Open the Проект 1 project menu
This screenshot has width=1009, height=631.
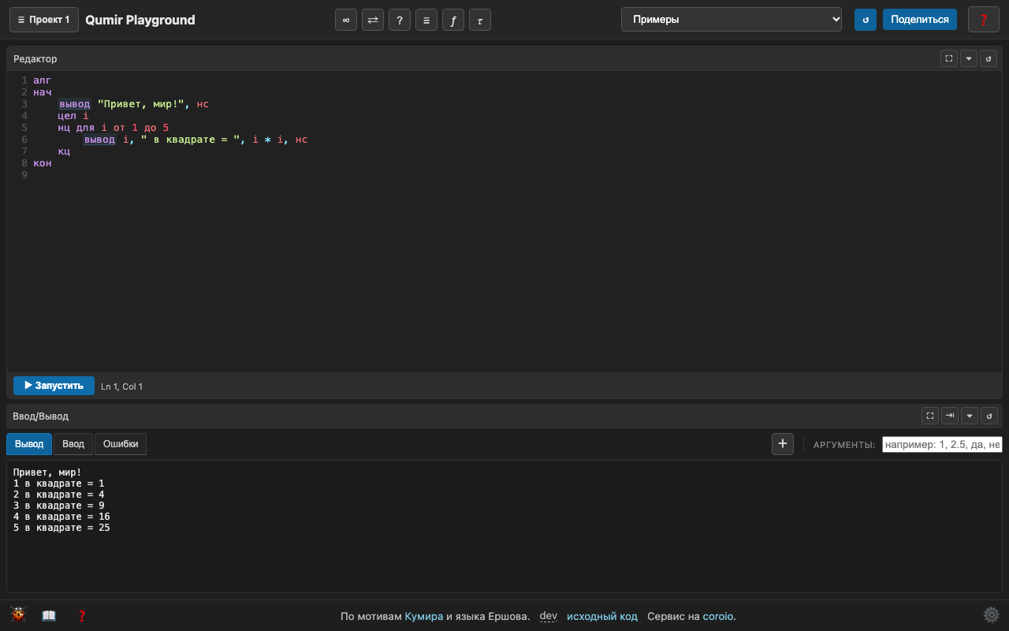[x=44, y=20]
